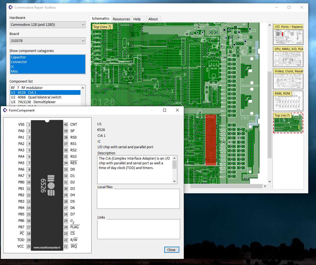Maximize the Commodore Repair Toolbox window
The image size is (316, 265).
tap(289, 7)
